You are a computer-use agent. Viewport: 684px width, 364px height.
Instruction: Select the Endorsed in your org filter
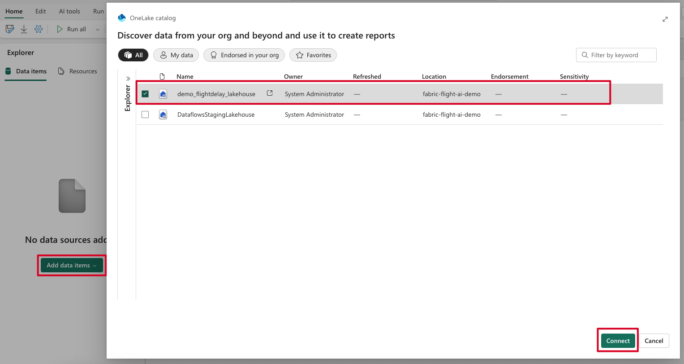244,55
